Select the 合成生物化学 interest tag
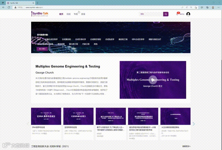222x150 pixels. [x=80, y=39]
